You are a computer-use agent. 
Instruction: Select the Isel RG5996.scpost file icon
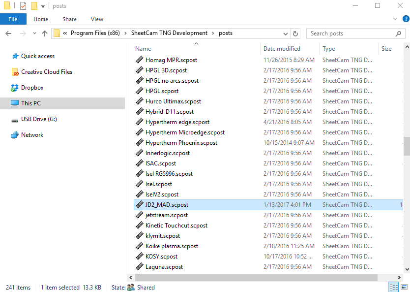tap(140, 174)
